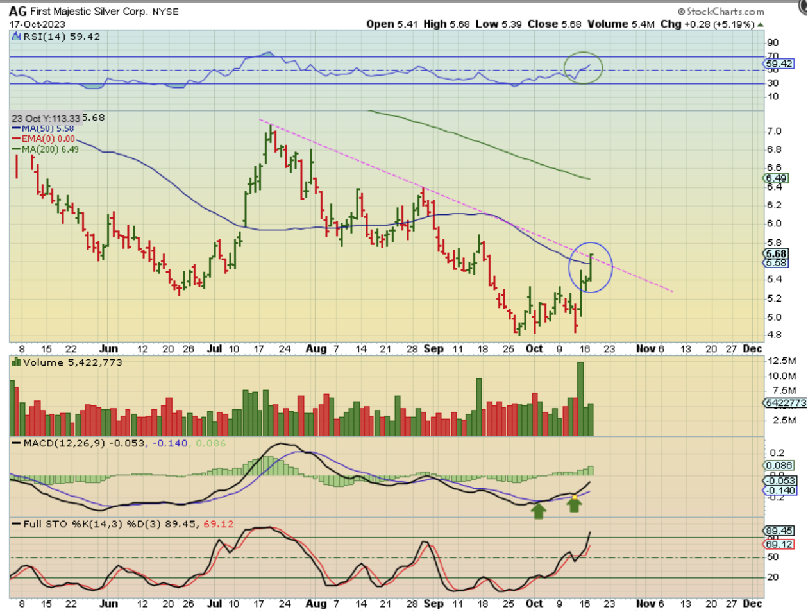Click the 'Volume 5.4M' header value
The image size is (808, 612).
point(621,24)
